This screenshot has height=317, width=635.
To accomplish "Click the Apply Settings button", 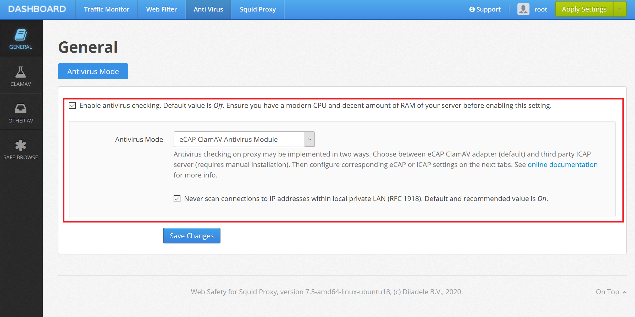I will [584, 9].
